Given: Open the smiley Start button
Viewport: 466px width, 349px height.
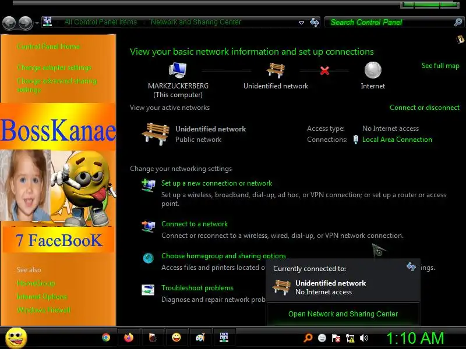Looking at the screenshot, I should point(16,338).
